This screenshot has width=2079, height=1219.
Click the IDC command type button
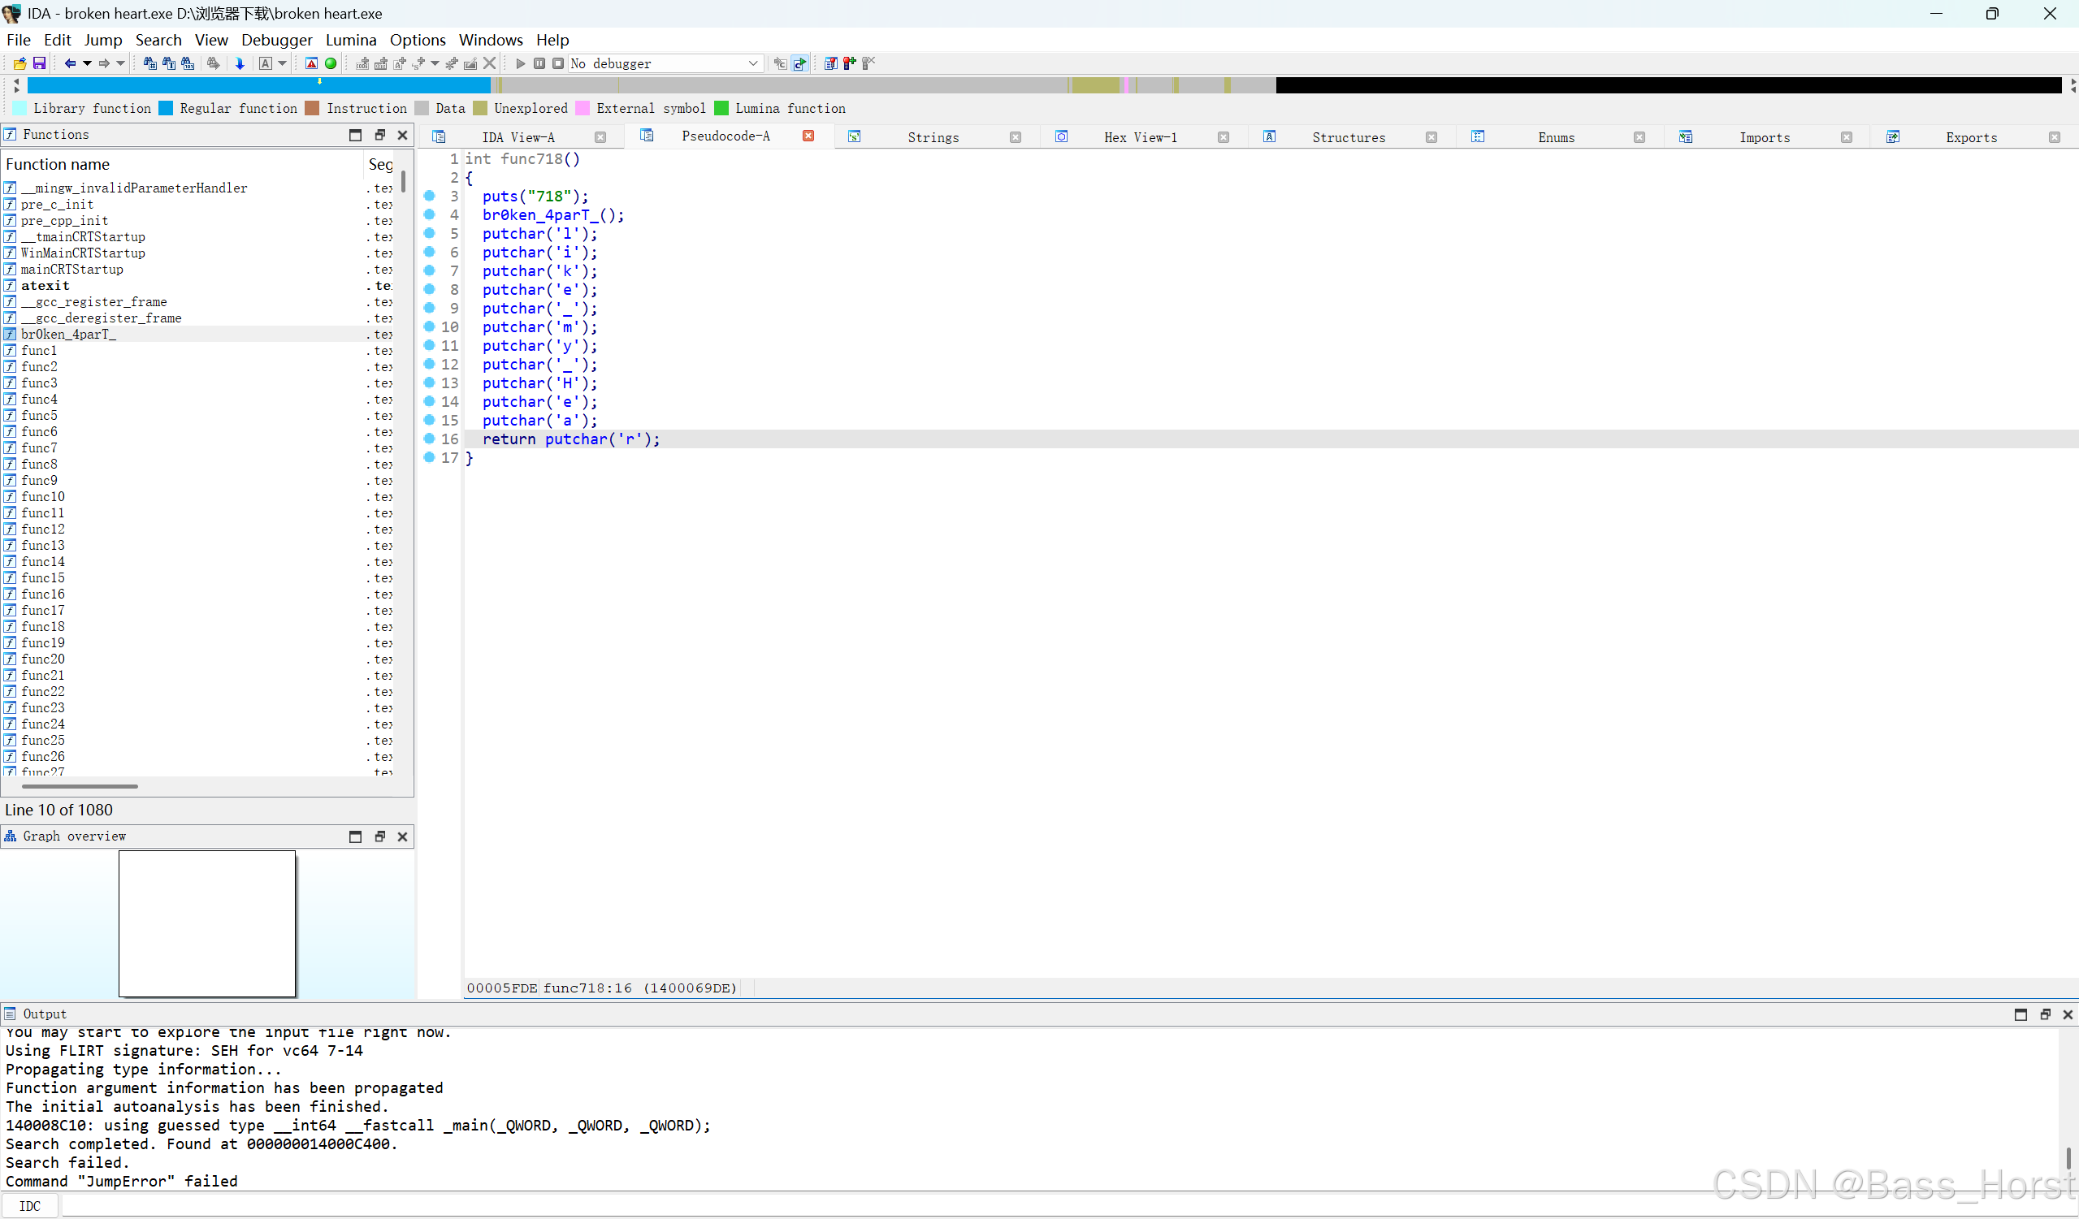coord(30,1206)
